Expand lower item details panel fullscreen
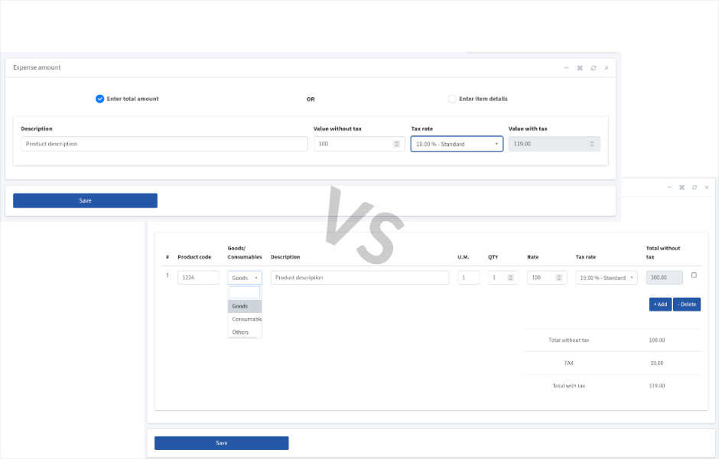Viewport: 719px width, 459px height. pos(682,187)
